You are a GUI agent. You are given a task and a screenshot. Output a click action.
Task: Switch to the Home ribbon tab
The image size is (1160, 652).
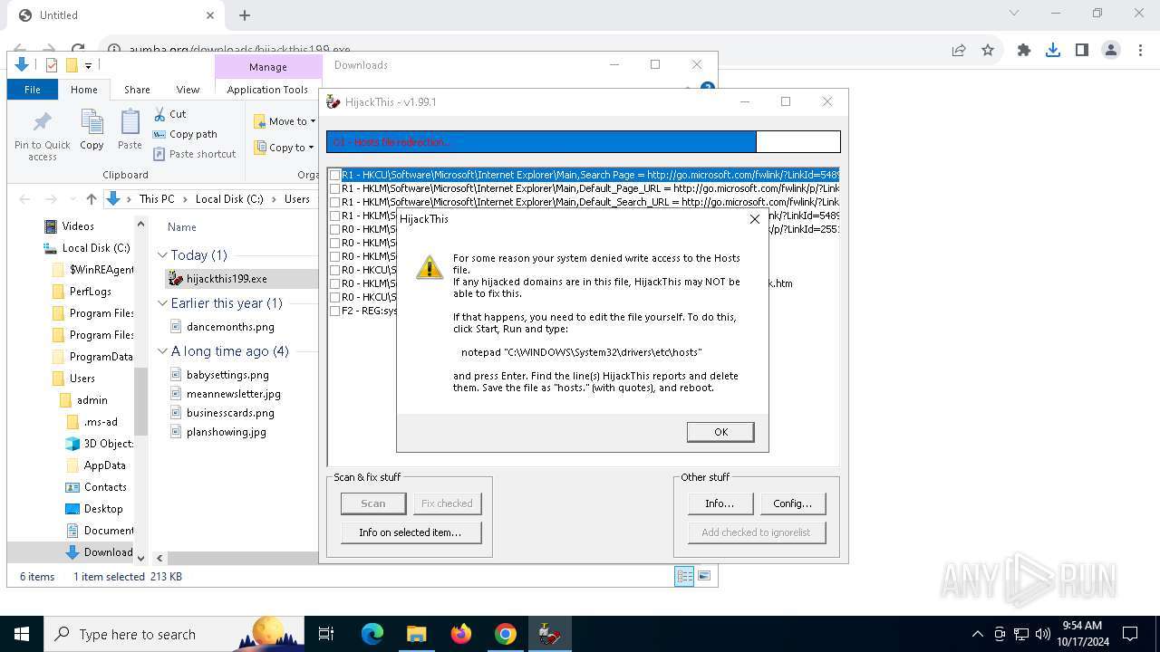(84, 90)
